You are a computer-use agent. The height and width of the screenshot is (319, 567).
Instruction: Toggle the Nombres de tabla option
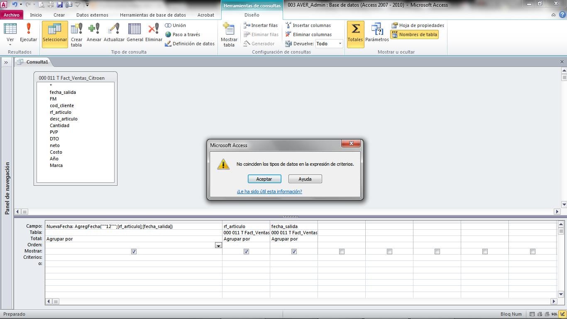tap(414, 34)
